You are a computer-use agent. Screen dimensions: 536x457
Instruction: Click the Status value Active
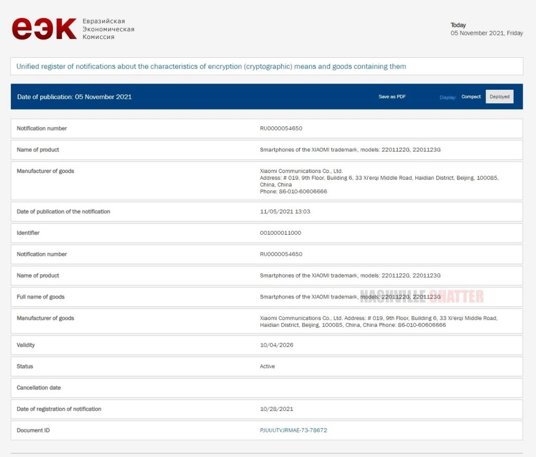(x=267, y=366)
